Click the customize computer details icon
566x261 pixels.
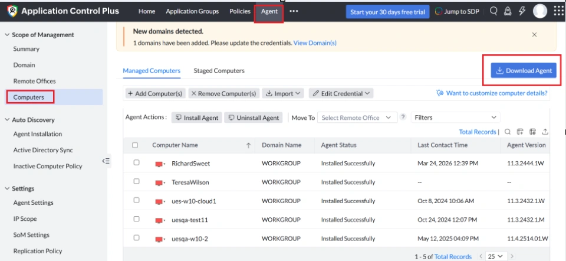[440, 93]
